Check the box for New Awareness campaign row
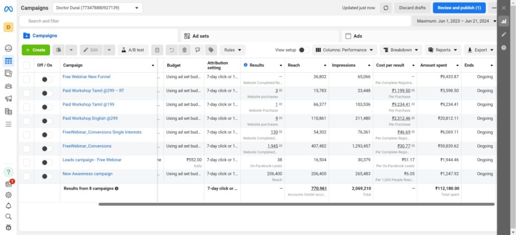The height and width of the screenshot is (235, 516). point(27,176)
